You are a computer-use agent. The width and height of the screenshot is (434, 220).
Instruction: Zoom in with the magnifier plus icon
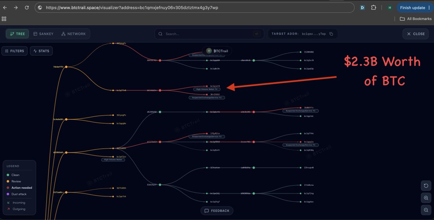(x=426, y=198)
